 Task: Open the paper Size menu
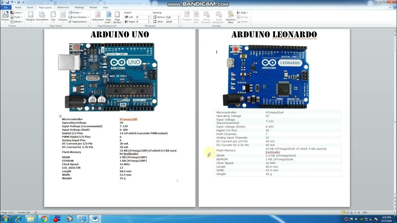pos(53,16)
